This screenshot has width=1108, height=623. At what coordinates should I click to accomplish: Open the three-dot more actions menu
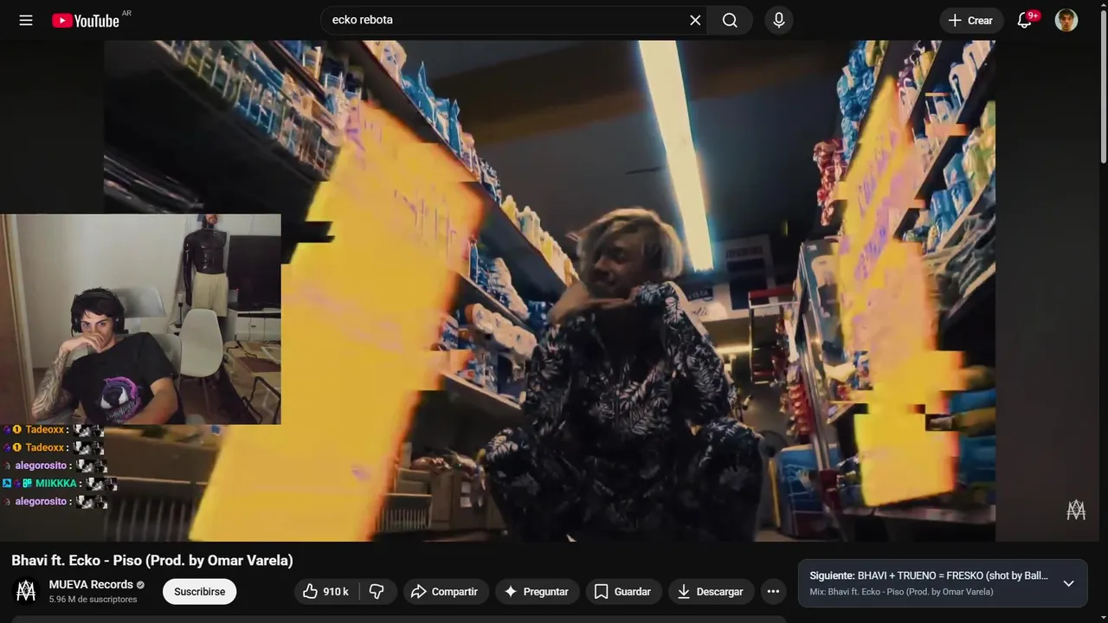click(x=773, y=592)
